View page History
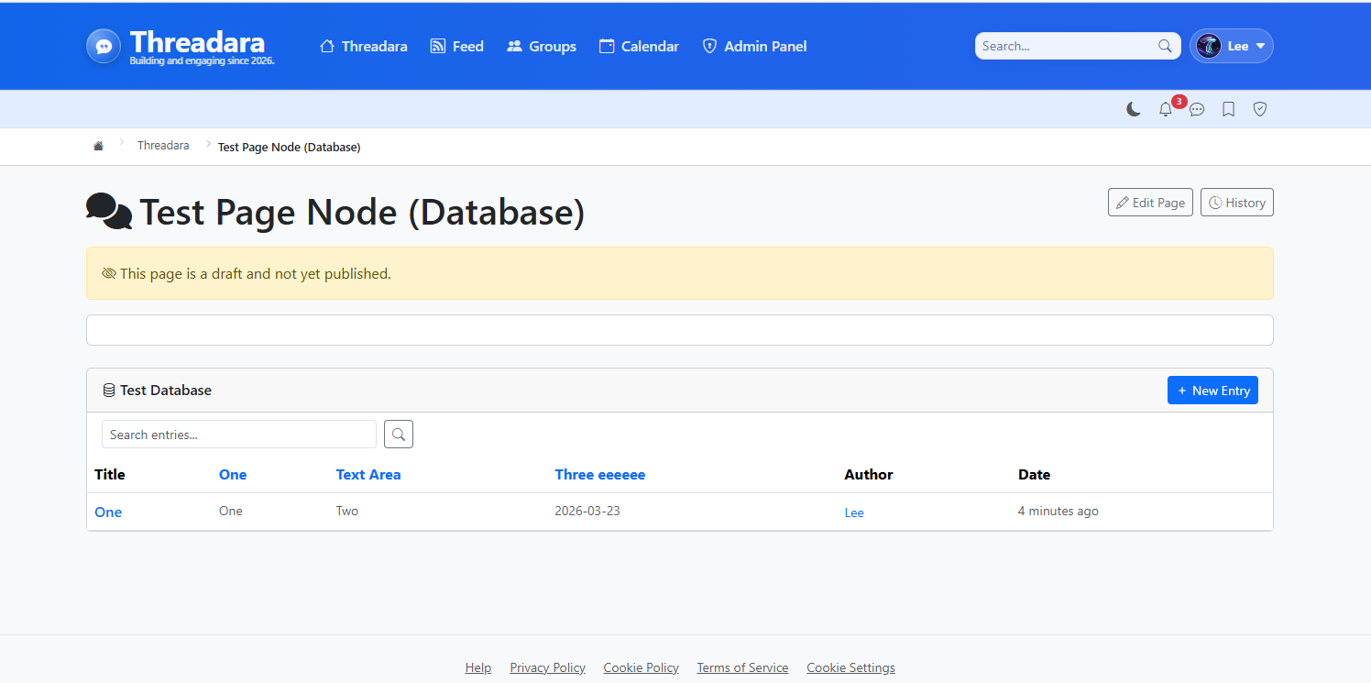The image size is (1371, 683). pos(1236,203)
